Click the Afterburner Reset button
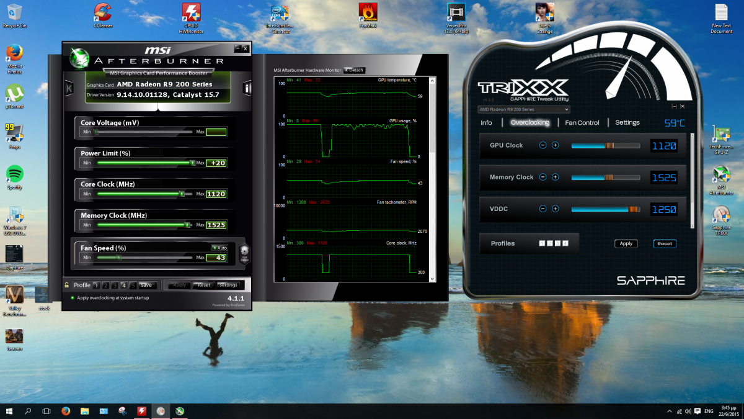The image size is (744, 419). pos(203,285)
